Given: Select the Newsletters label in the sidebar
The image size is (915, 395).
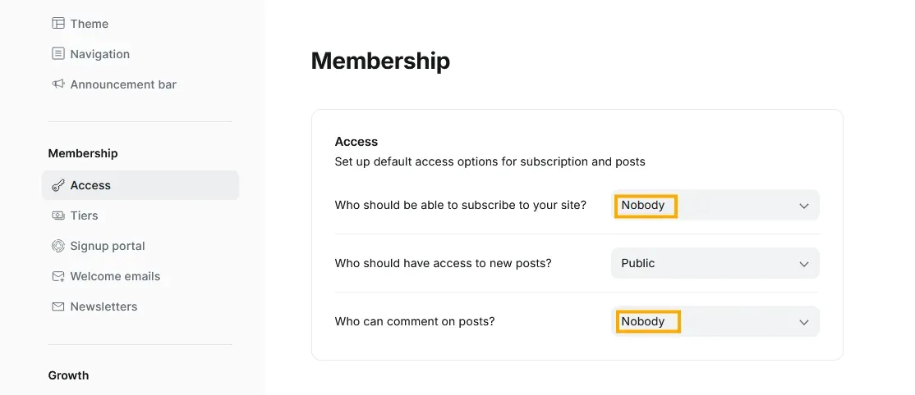Looking at the screenshot, I should tap(103, 306).
